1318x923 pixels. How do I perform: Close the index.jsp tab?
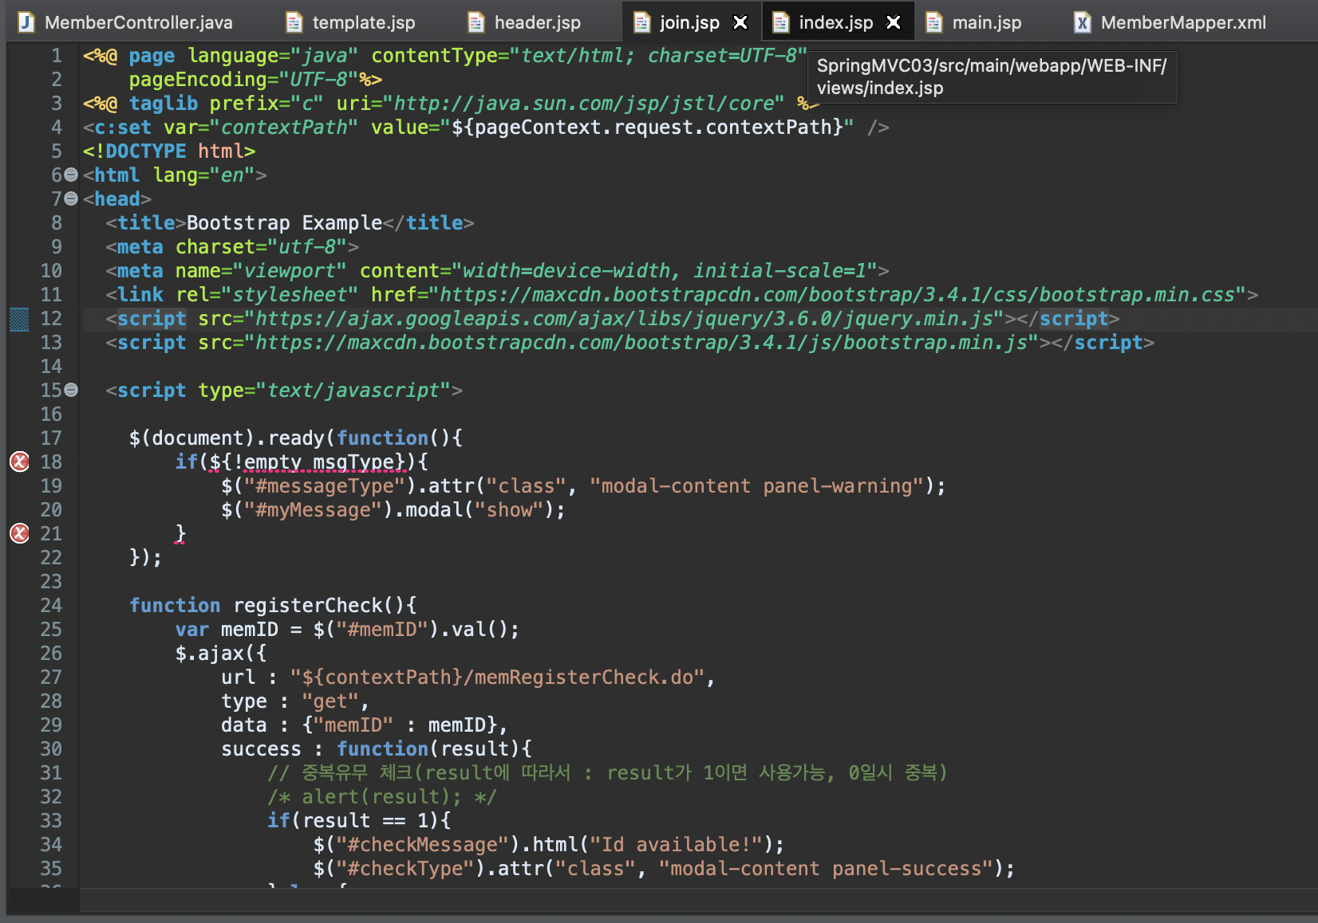[x=894, y=22]
